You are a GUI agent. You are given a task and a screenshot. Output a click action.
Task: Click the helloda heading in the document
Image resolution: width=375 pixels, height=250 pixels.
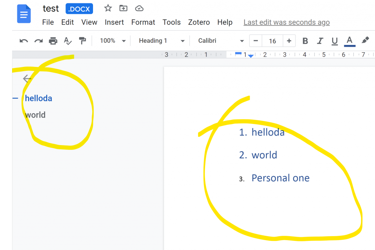[x=268, y=132]
